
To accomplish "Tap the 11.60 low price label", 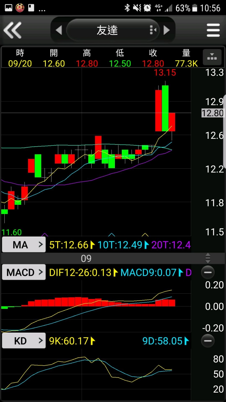I will point(12,232).
